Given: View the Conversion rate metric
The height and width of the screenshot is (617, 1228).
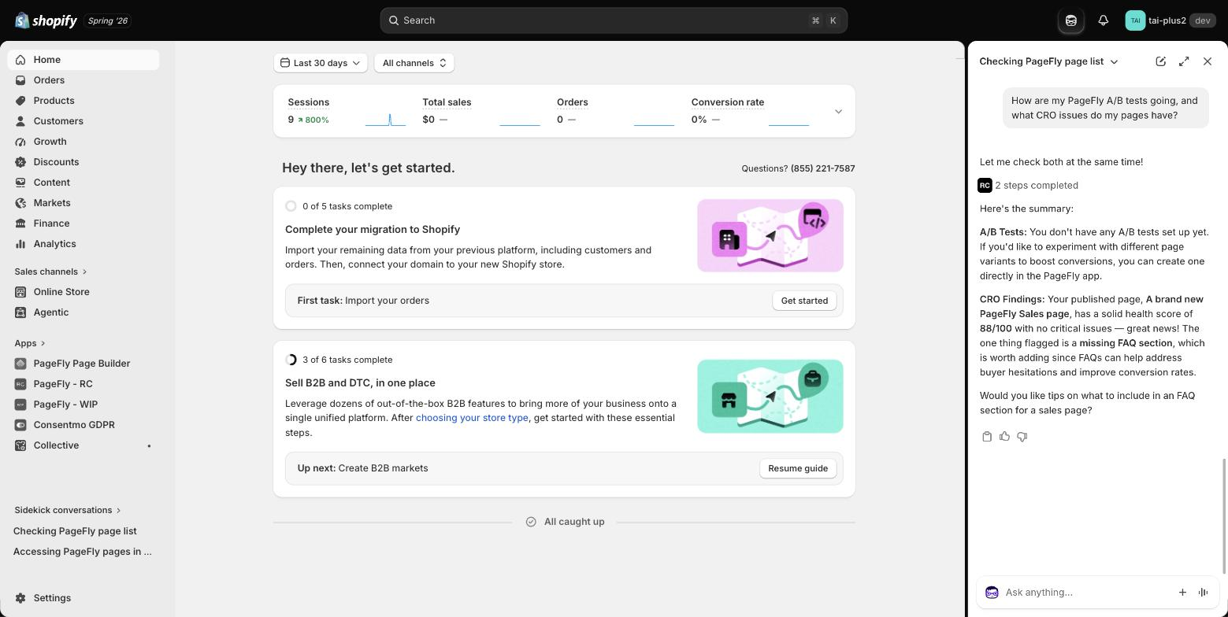Looking at the screenshot, I should [750, 111].
